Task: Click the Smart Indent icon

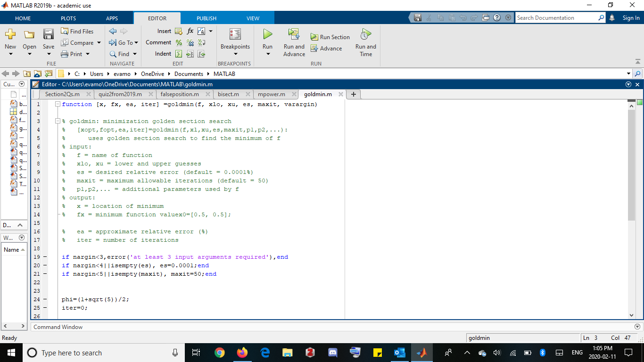Action: coord(179,54)
